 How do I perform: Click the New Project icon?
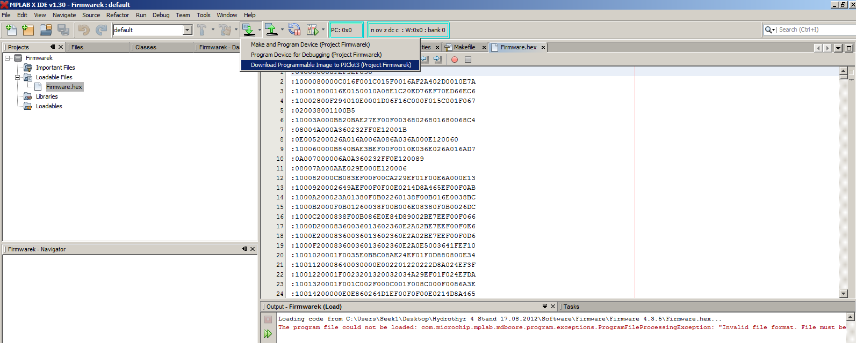(x=28, y=30)
